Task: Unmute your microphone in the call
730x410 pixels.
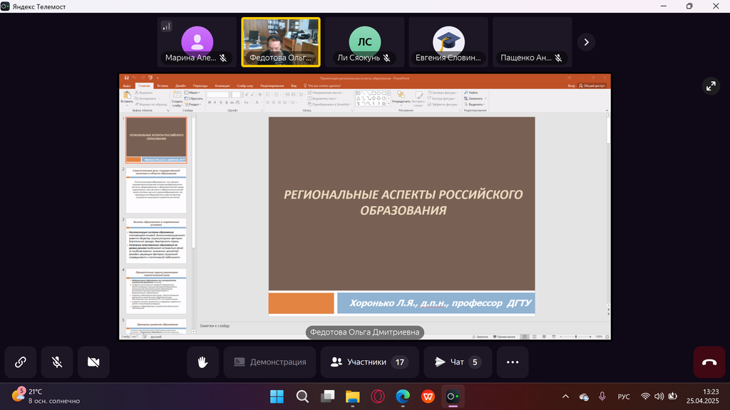Action: [x=57, y=362]
